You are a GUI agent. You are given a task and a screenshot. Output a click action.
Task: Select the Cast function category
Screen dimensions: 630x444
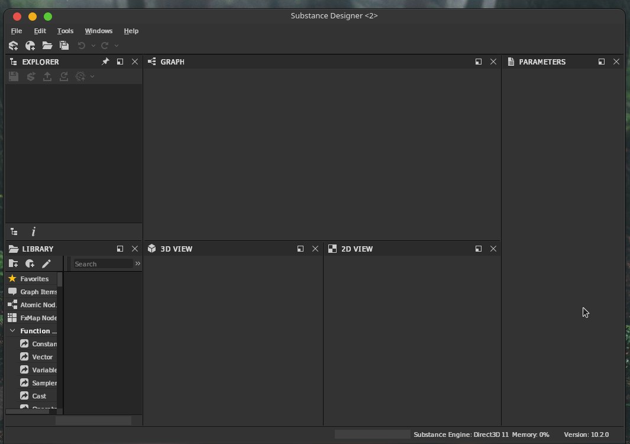click(38, 395)
